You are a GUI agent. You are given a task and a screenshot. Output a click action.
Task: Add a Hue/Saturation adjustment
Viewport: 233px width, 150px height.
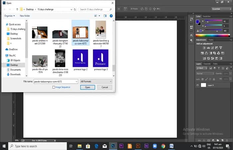(202, 53)
